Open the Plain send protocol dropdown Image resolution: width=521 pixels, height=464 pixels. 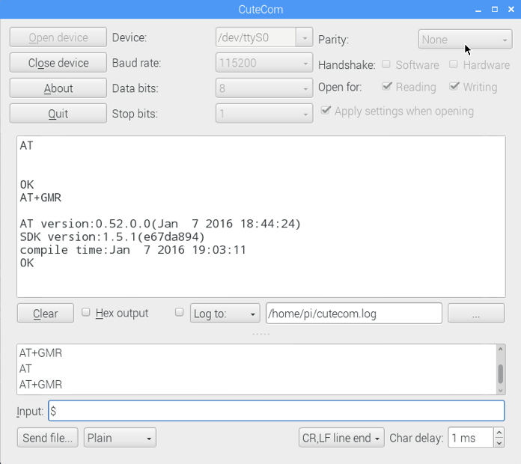click(120, 438)
